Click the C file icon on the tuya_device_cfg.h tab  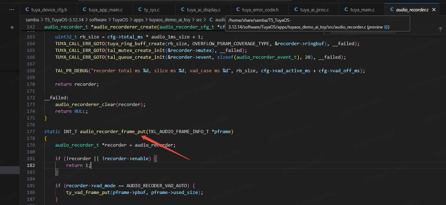point(27,10)
